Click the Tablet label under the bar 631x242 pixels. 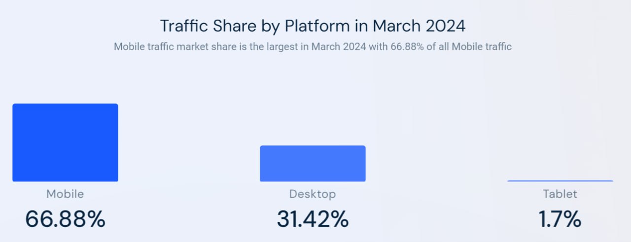(x=560, y=194)
